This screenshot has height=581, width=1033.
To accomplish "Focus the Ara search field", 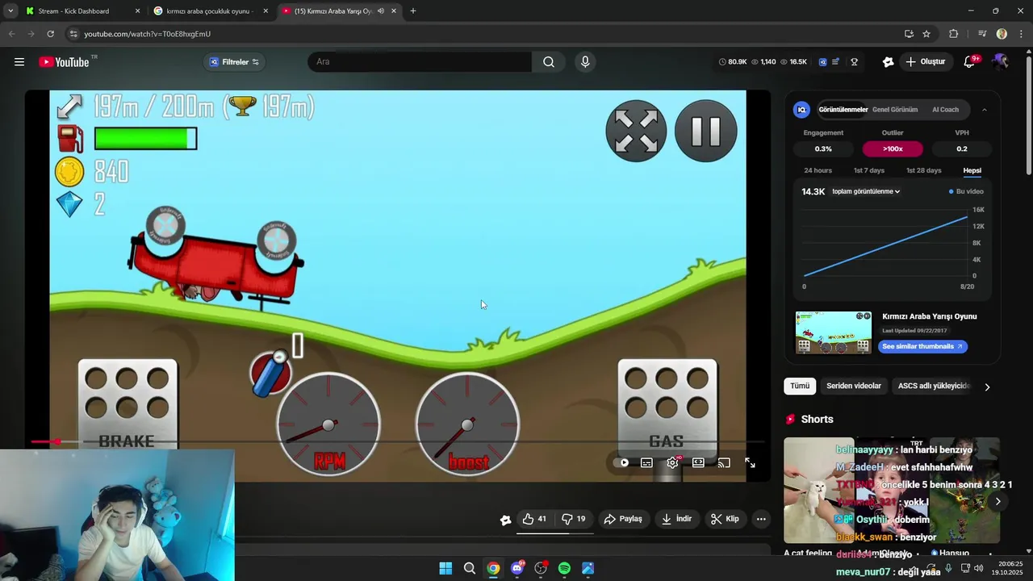I will [x=420, y=62].
